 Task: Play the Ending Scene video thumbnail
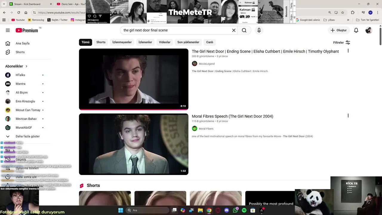[134, 79]
